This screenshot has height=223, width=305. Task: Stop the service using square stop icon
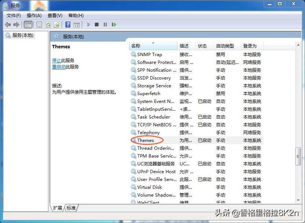click(x=97, y=25)
